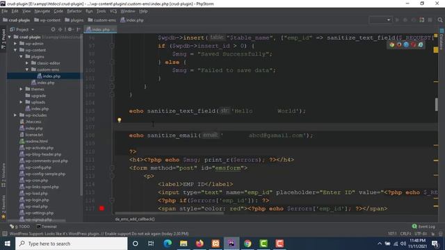Viewport: 445px width, 250px height.
Task: Open run configuration dropdown
Action: (x=380, y=20)
